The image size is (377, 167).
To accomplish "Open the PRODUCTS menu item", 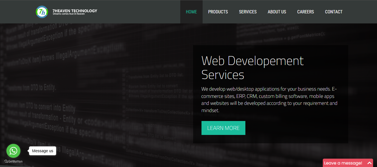I will coord(218,12).
